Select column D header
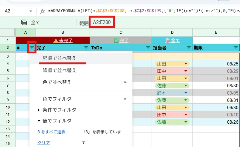Image resolution: width=240 pixels, height=147 pixels. pyautogui.click(x=172, y=32)
